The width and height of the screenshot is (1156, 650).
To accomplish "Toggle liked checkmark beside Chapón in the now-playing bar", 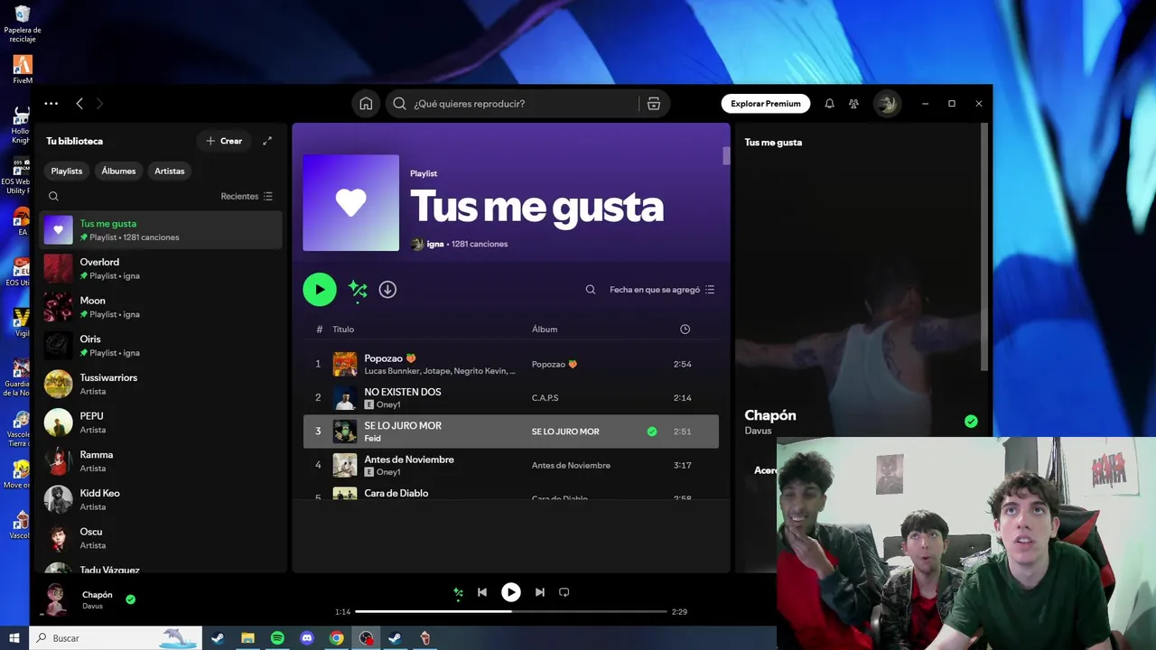I will (x=130, y=599).
